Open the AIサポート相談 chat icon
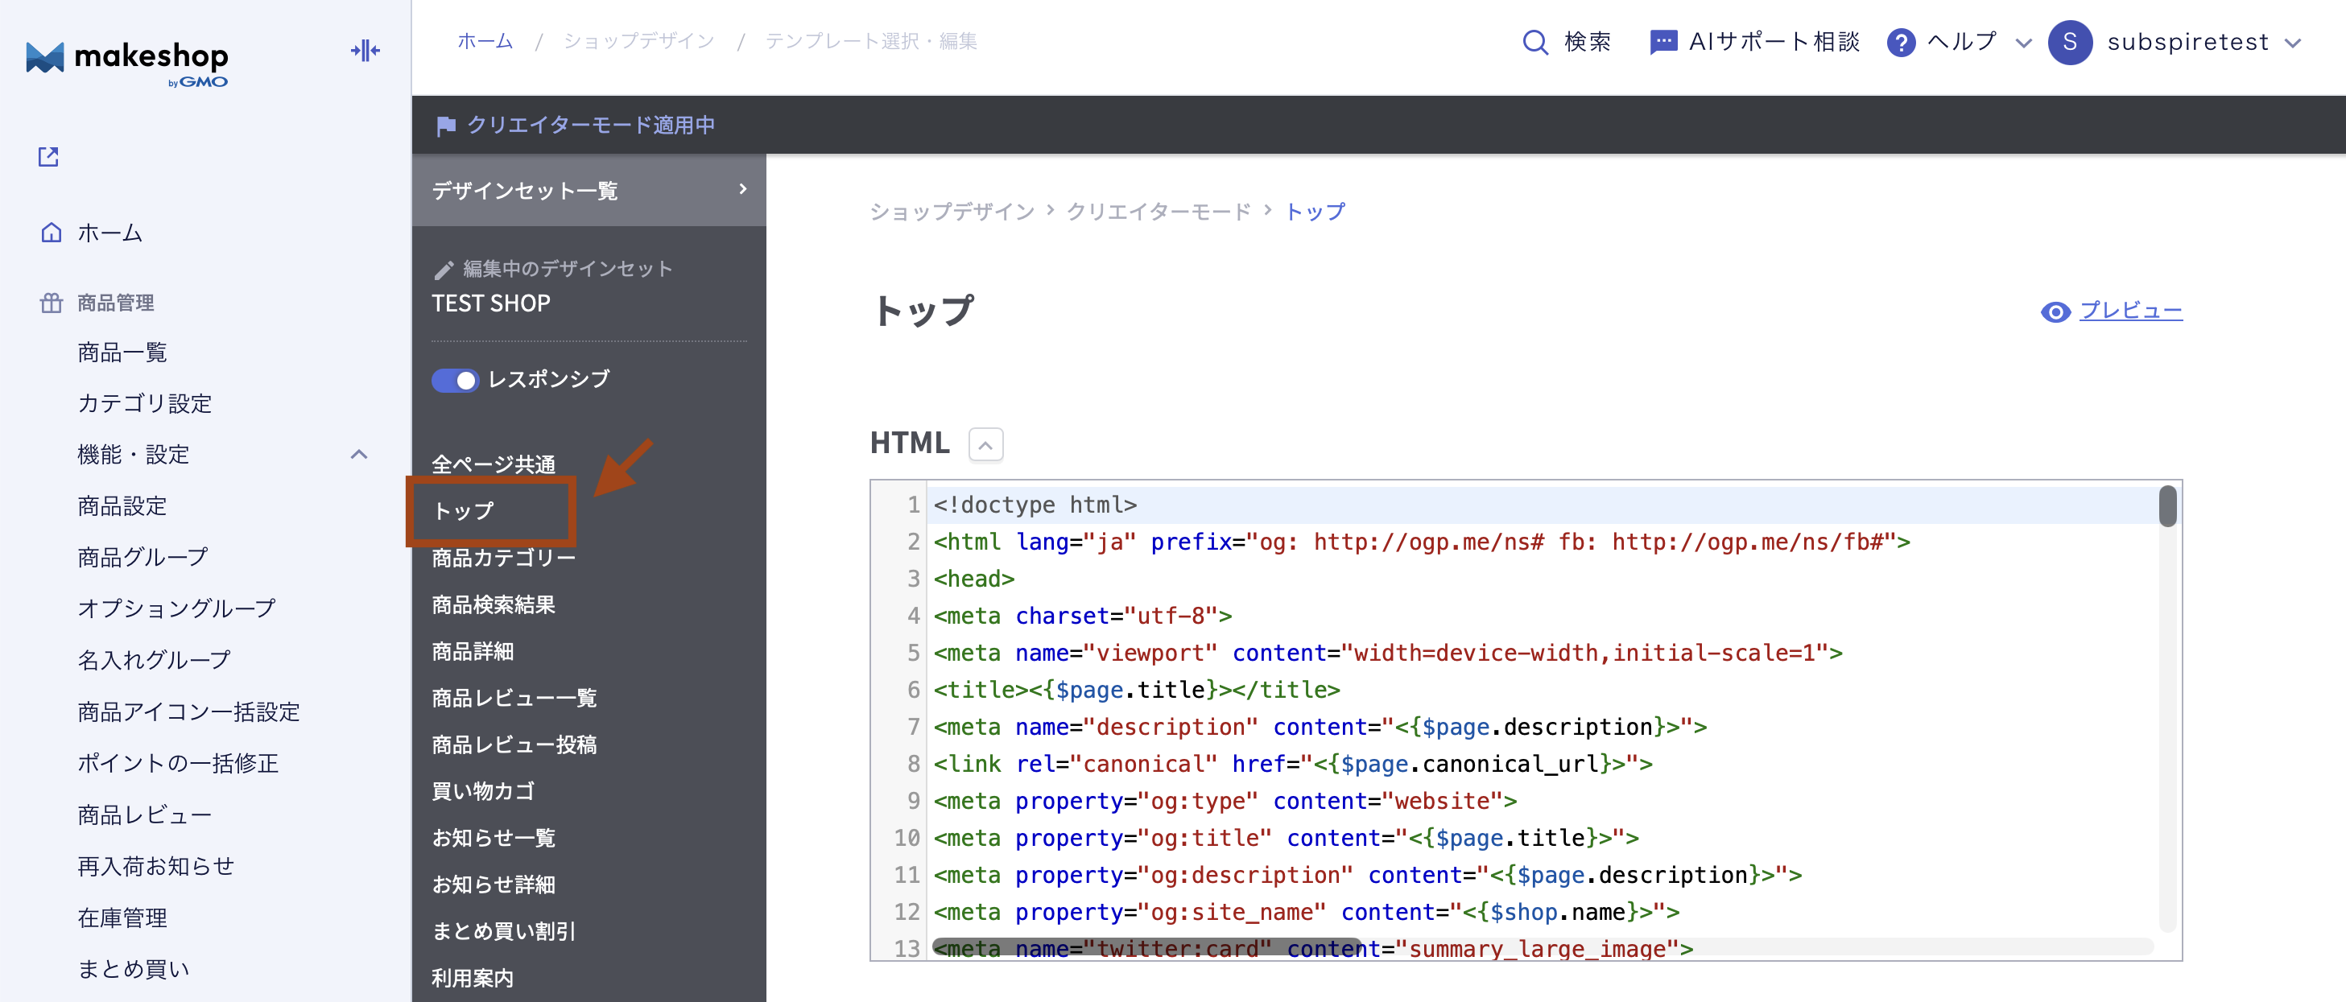 point(1663,42)
